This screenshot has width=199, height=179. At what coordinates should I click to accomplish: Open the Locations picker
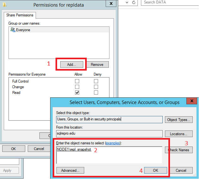tap(179, 134)
